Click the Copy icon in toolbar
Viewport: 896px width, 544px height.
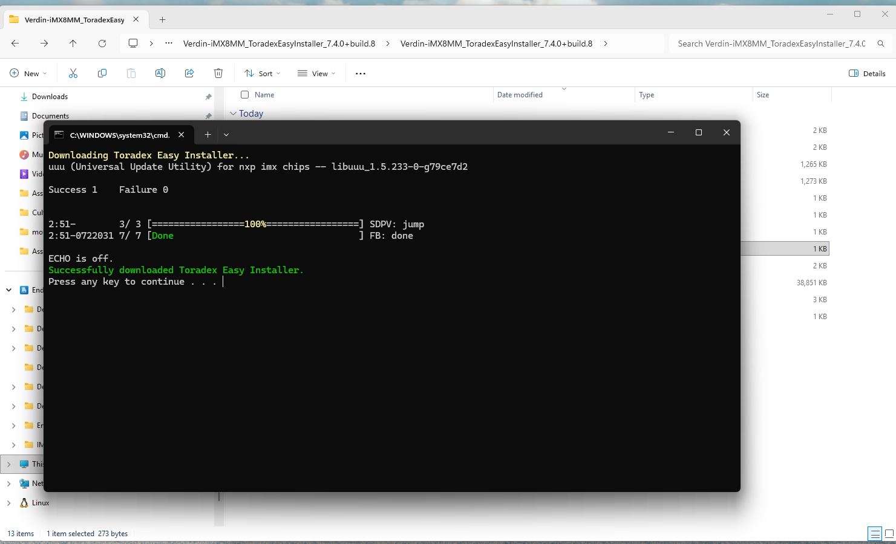tap(102, 73)
